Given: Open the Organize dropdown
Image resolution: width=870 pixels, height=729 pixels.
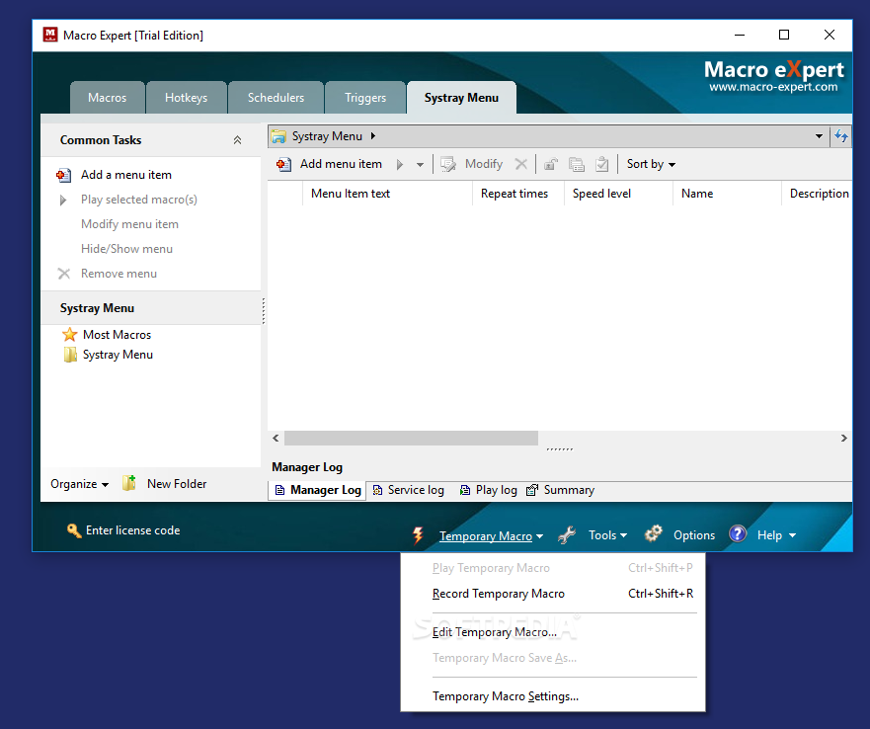Looking at the screenshot, I should [79, 484].
